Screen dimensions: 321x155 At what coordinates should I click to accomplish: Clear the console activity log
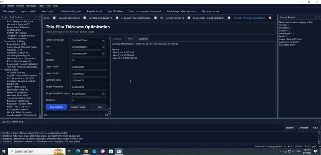[x=316, y=128]
